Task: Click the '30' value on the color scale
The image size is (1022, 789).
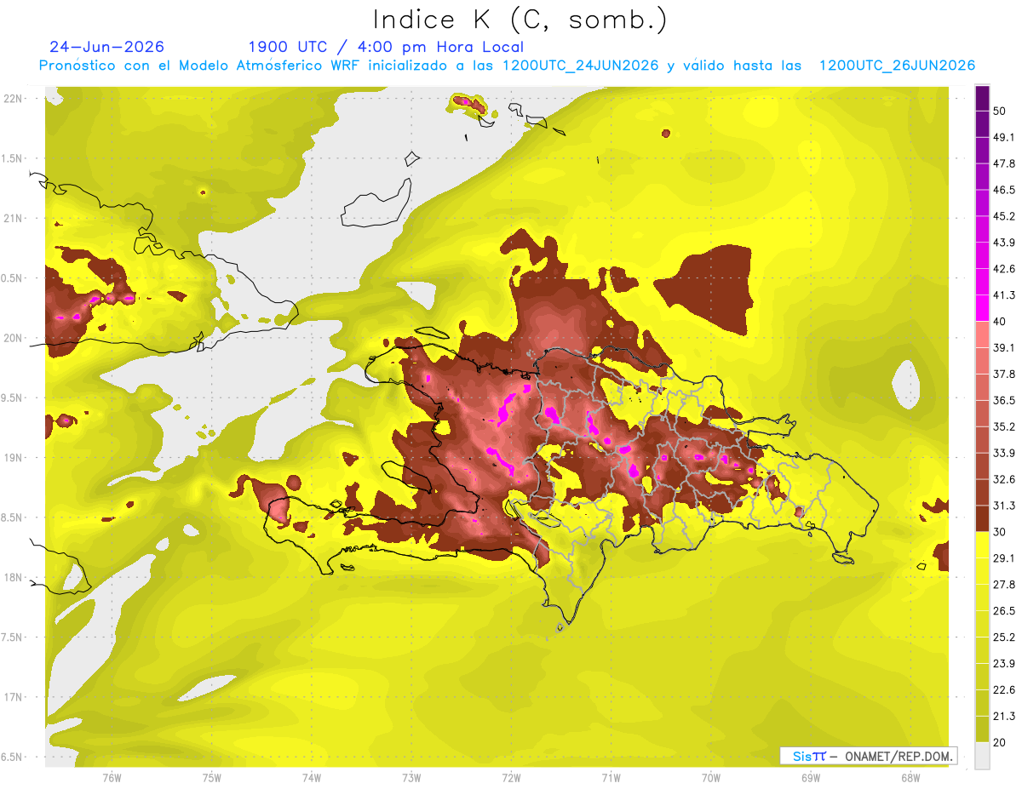Action: click(x=1000, y=531)
